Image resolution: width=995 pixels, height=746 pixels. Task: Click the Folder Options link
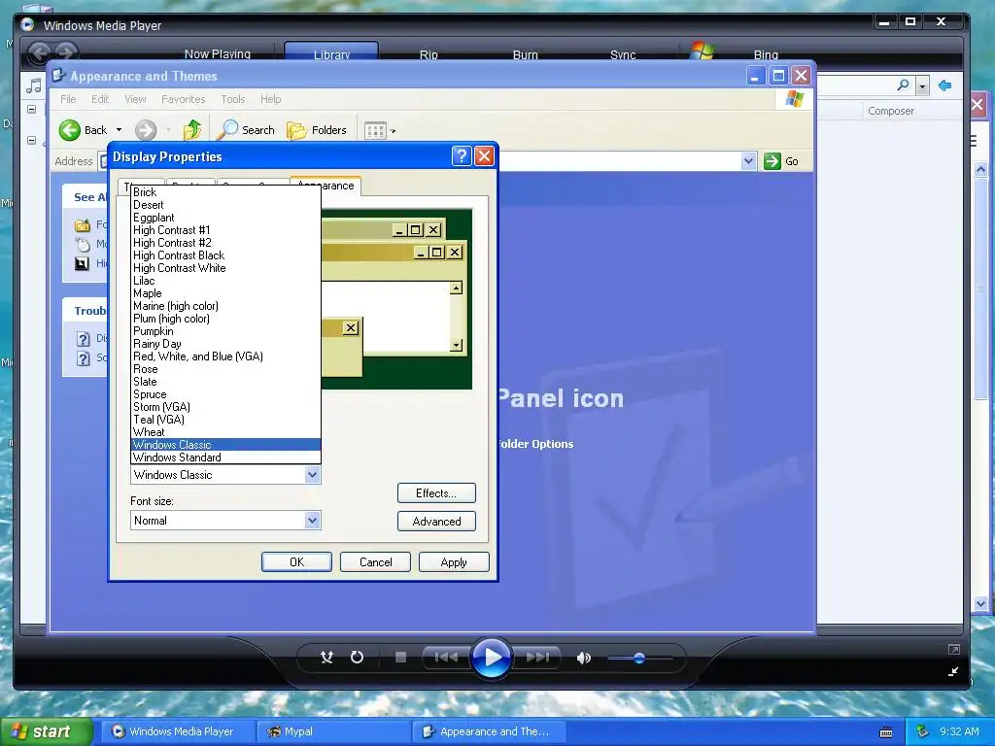pos(536,444)
